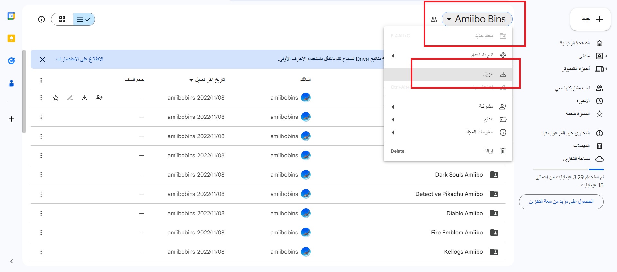Viewport: 617px width, 272px height.
Task: Open Google Keep in the side panel
Action: (11, 39)
